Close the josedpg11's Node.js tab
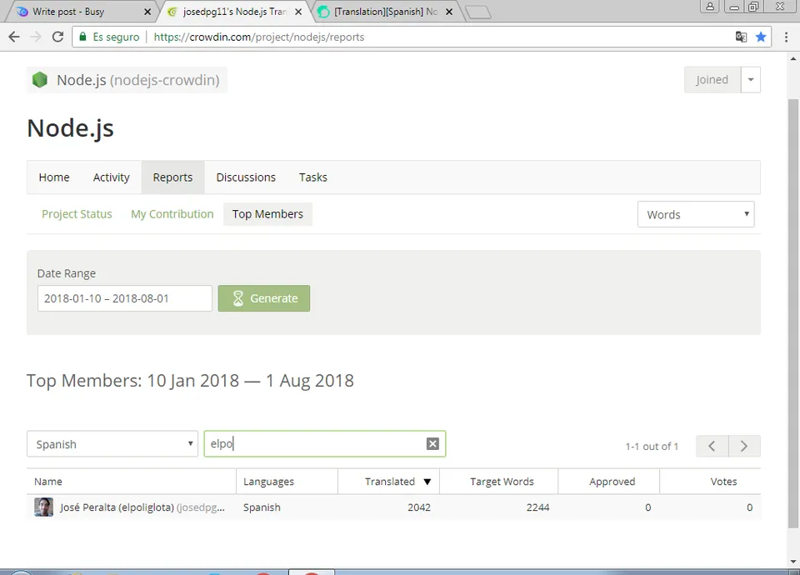Image resolution: width=800 pixels, height=575 pixels. coord(298,12)
